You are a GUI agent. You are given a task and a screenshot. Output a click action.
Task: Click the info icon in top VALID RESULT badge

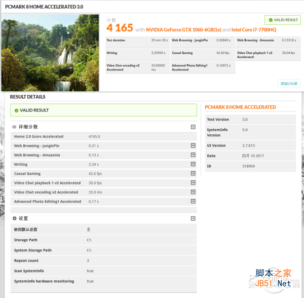pyautogui.click(x=271, y=20)
